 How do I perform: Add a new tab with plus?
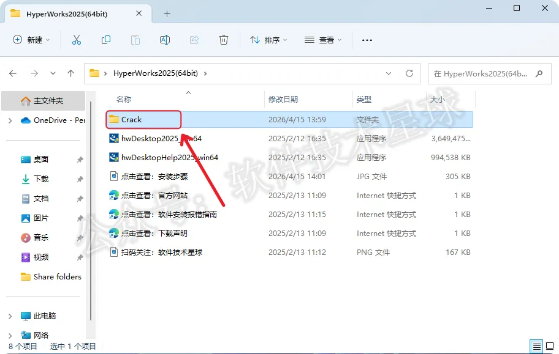(x=167, y=14)
